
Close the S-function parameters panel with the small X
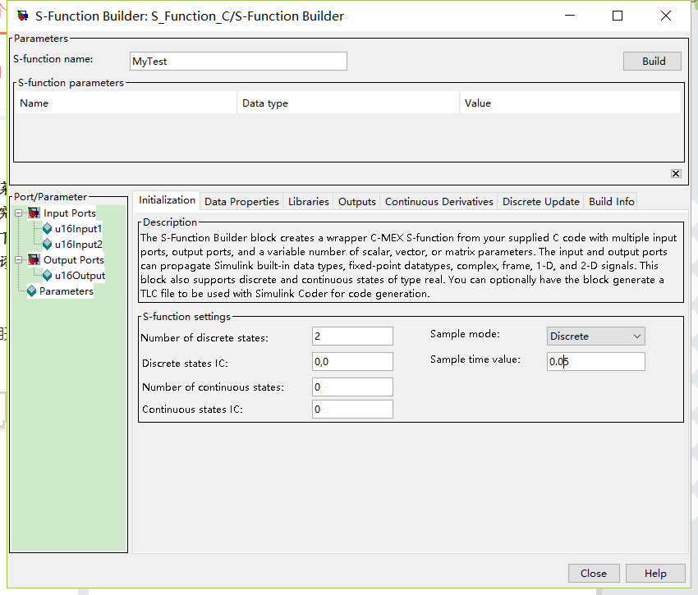click(676, 173)
